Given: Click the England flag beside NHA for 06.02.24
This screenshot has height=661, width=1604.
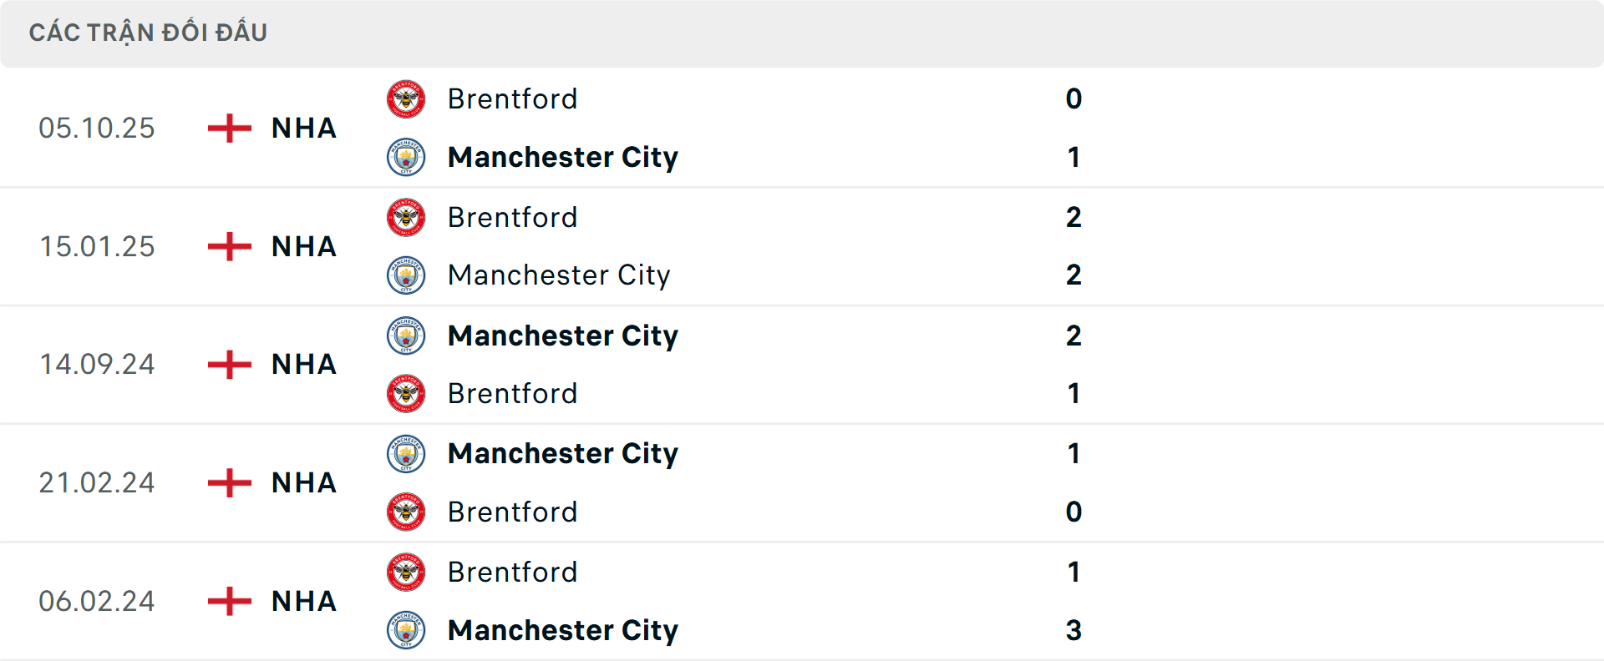Looking at the screenshot, I should click(x=227, y=601).
